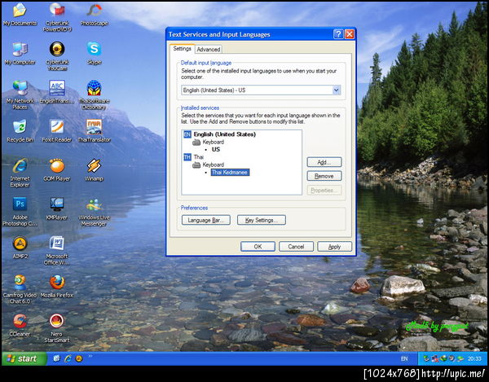
Task: Open default input language dropdown
Action: pyautogui.click(x=336, y=90)
